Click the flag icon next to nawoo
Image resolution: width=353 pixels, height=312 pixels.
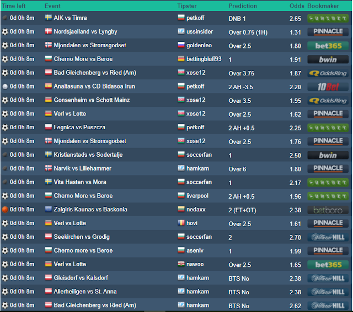coord(181,264)
